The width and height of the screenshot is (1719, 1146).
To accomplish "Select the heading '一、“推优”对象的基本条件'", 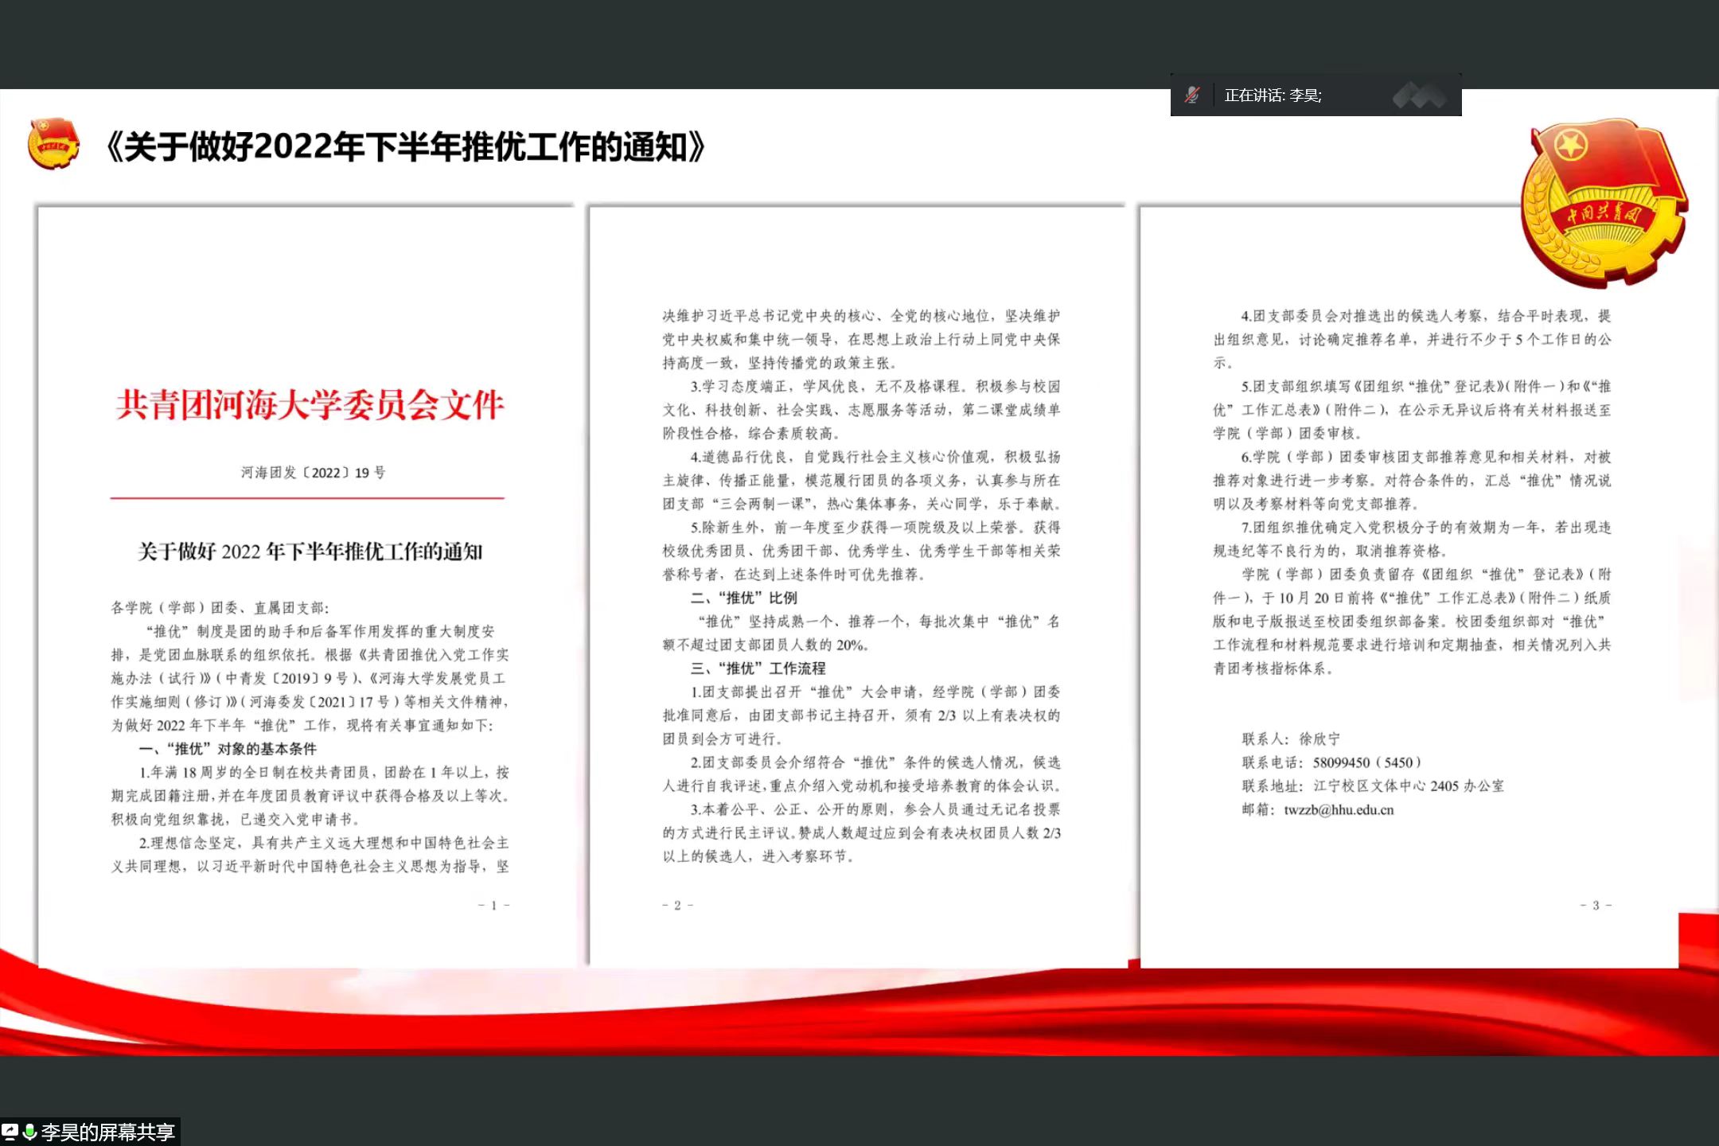I will [227, 749].
